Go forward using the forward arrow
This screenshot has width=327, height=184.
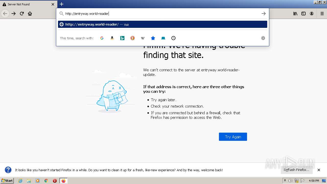[14, 14]
